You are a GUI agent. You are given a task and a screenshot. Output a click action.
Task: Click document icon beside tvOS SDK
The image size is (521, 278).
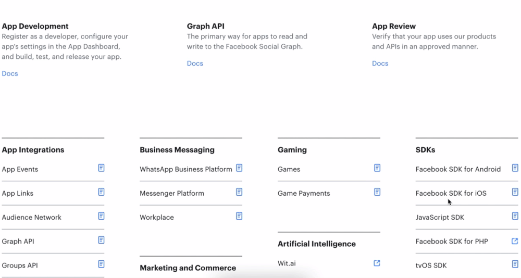(x=515, y=264)
